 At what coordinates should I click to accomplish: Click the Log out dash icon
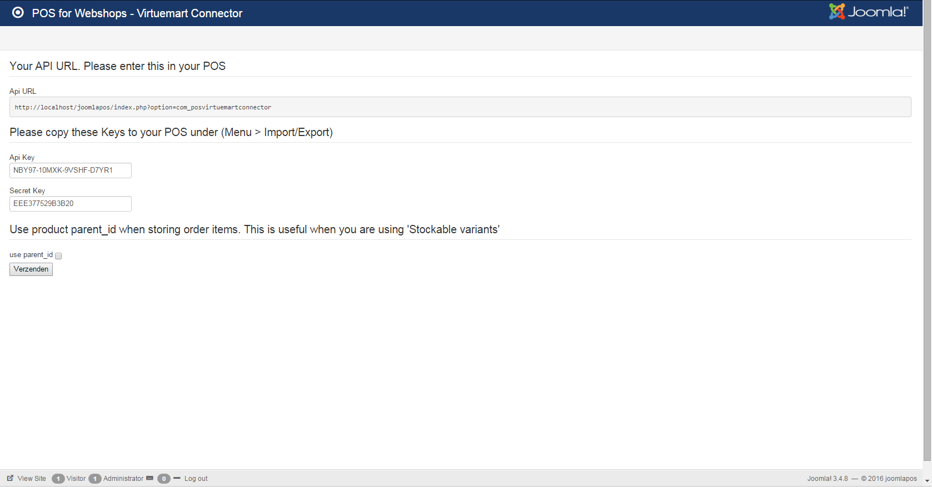click(x=177, y=478)
